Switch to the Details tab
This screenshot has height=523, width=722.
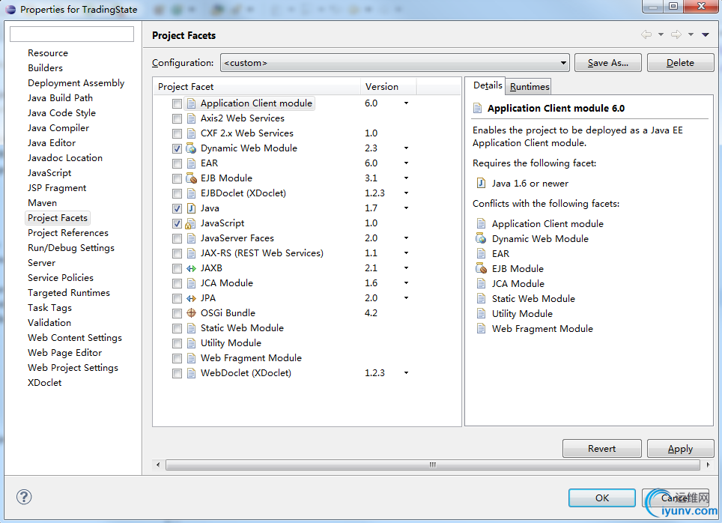[487, 85]
